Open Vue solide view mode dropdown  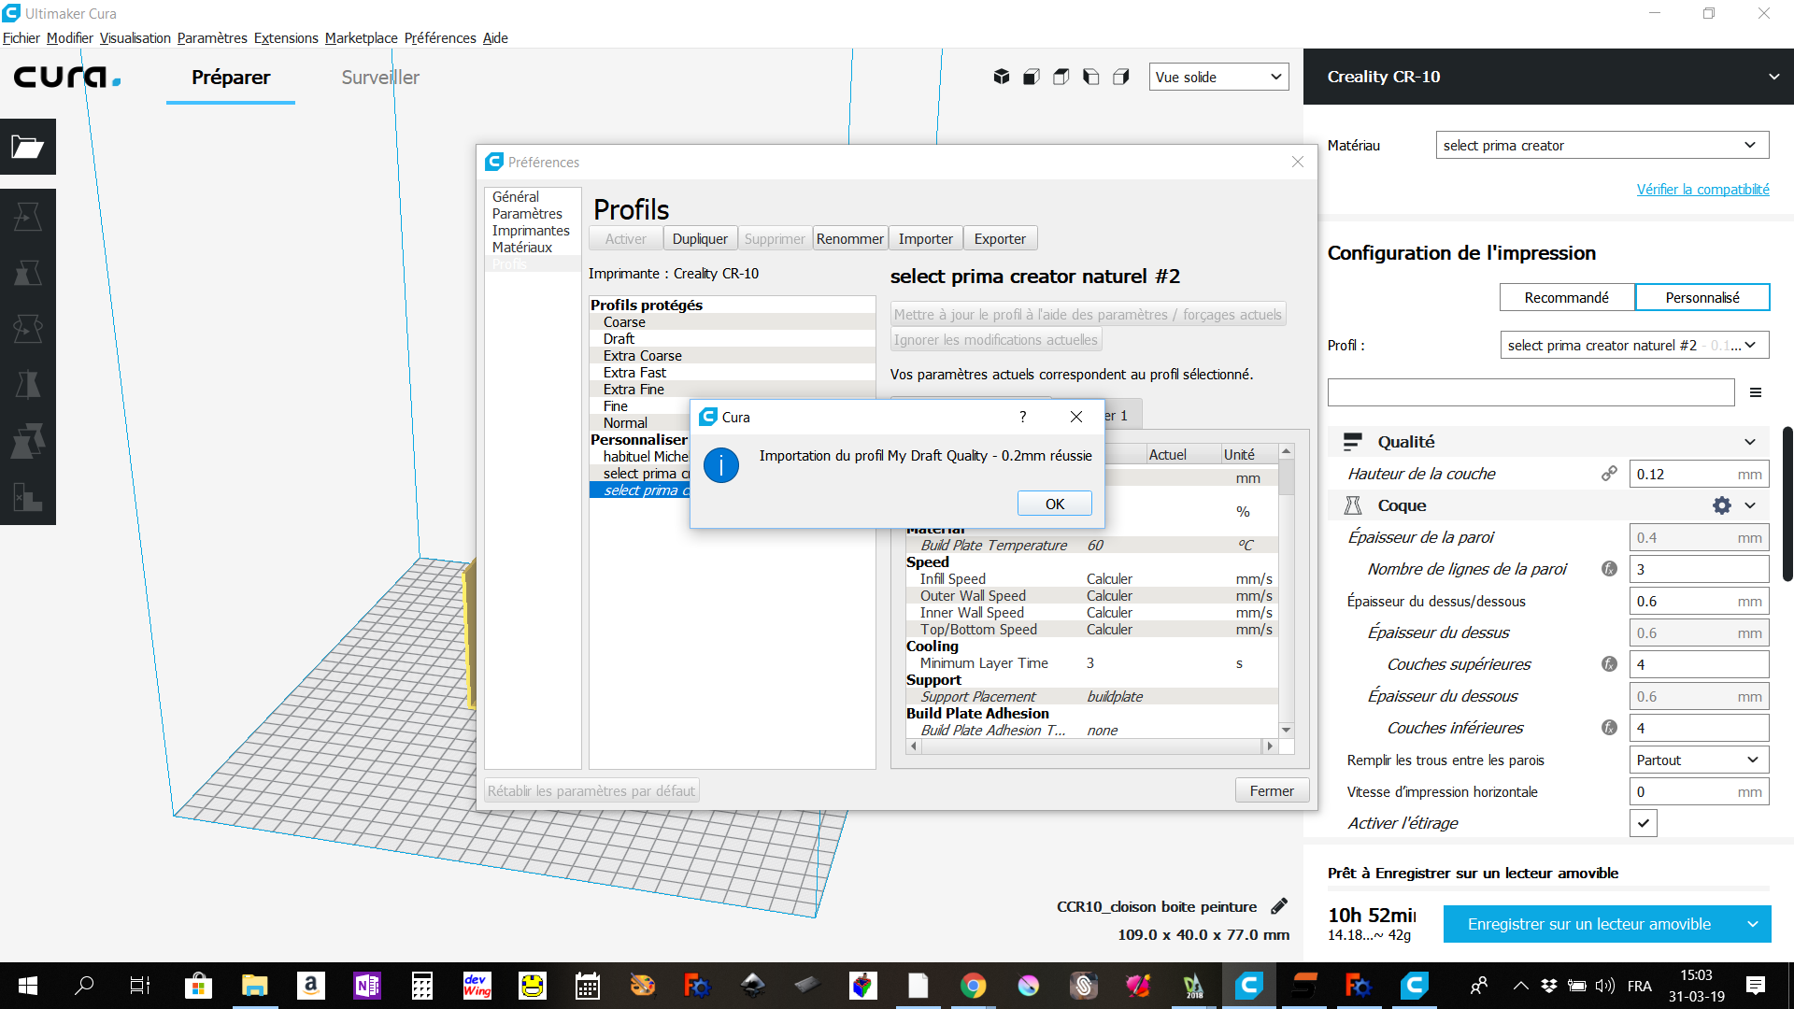pos(1218,77)
